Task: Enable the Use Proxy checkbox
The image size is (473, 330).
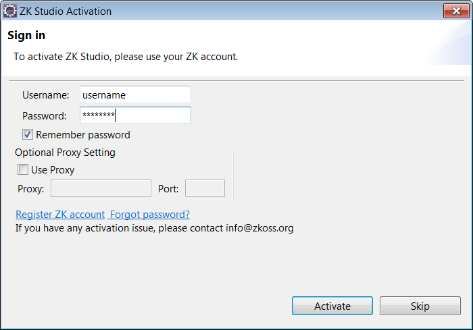Action: (23, 169)
